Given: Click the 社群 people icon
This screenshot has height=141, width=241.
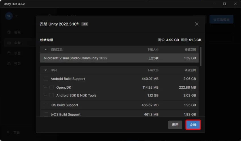Looking at the screenshot, I should pyautogui.click(x=9, y=63).
